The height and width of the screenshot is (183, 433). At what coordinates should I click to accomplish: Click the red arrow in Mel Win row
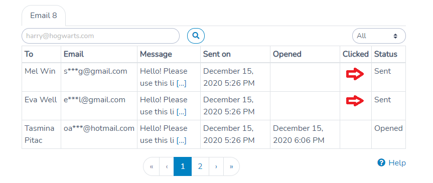click(x=355, y=74)
